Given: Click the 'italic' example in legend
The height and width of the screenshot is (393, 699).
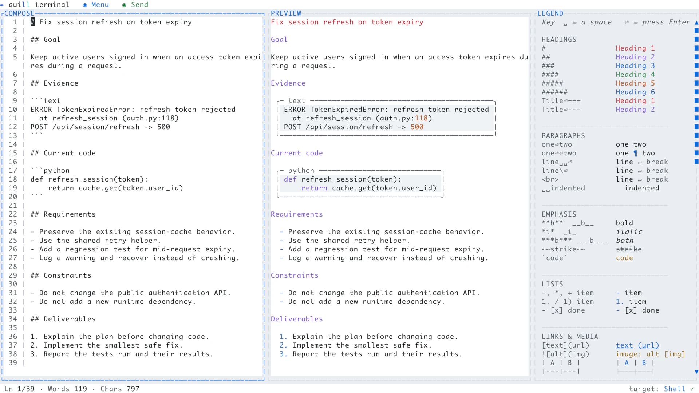Looking at the screenshot, I should [629, 231].
